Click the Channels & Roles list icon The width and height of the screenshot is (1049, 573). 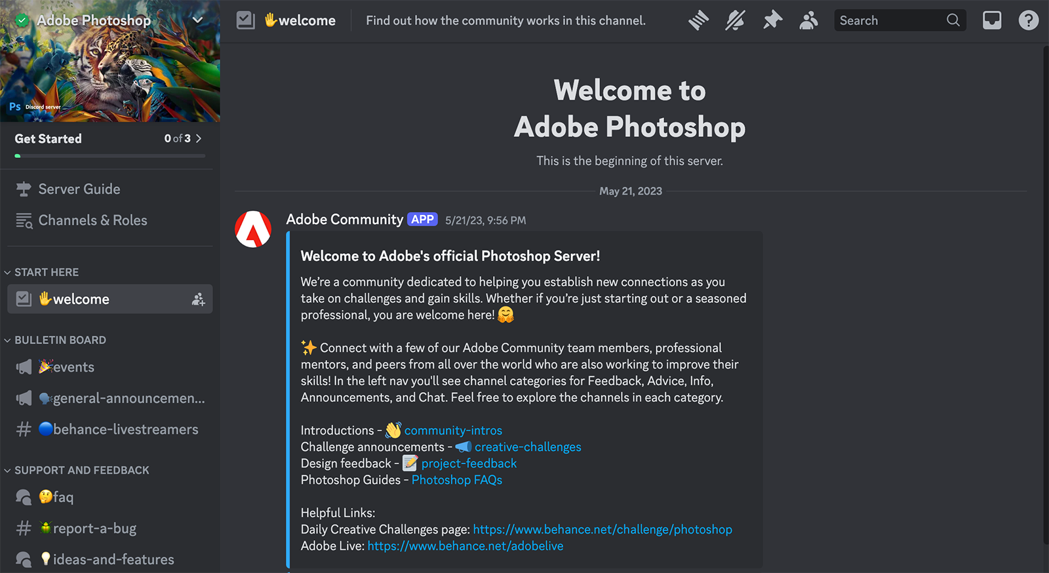tap(24, 220)
